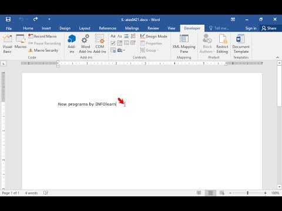The height and width of the screenshot is (211, 282).
Task: Open the proofing errors status bar icon
Action: coord(46,193)
